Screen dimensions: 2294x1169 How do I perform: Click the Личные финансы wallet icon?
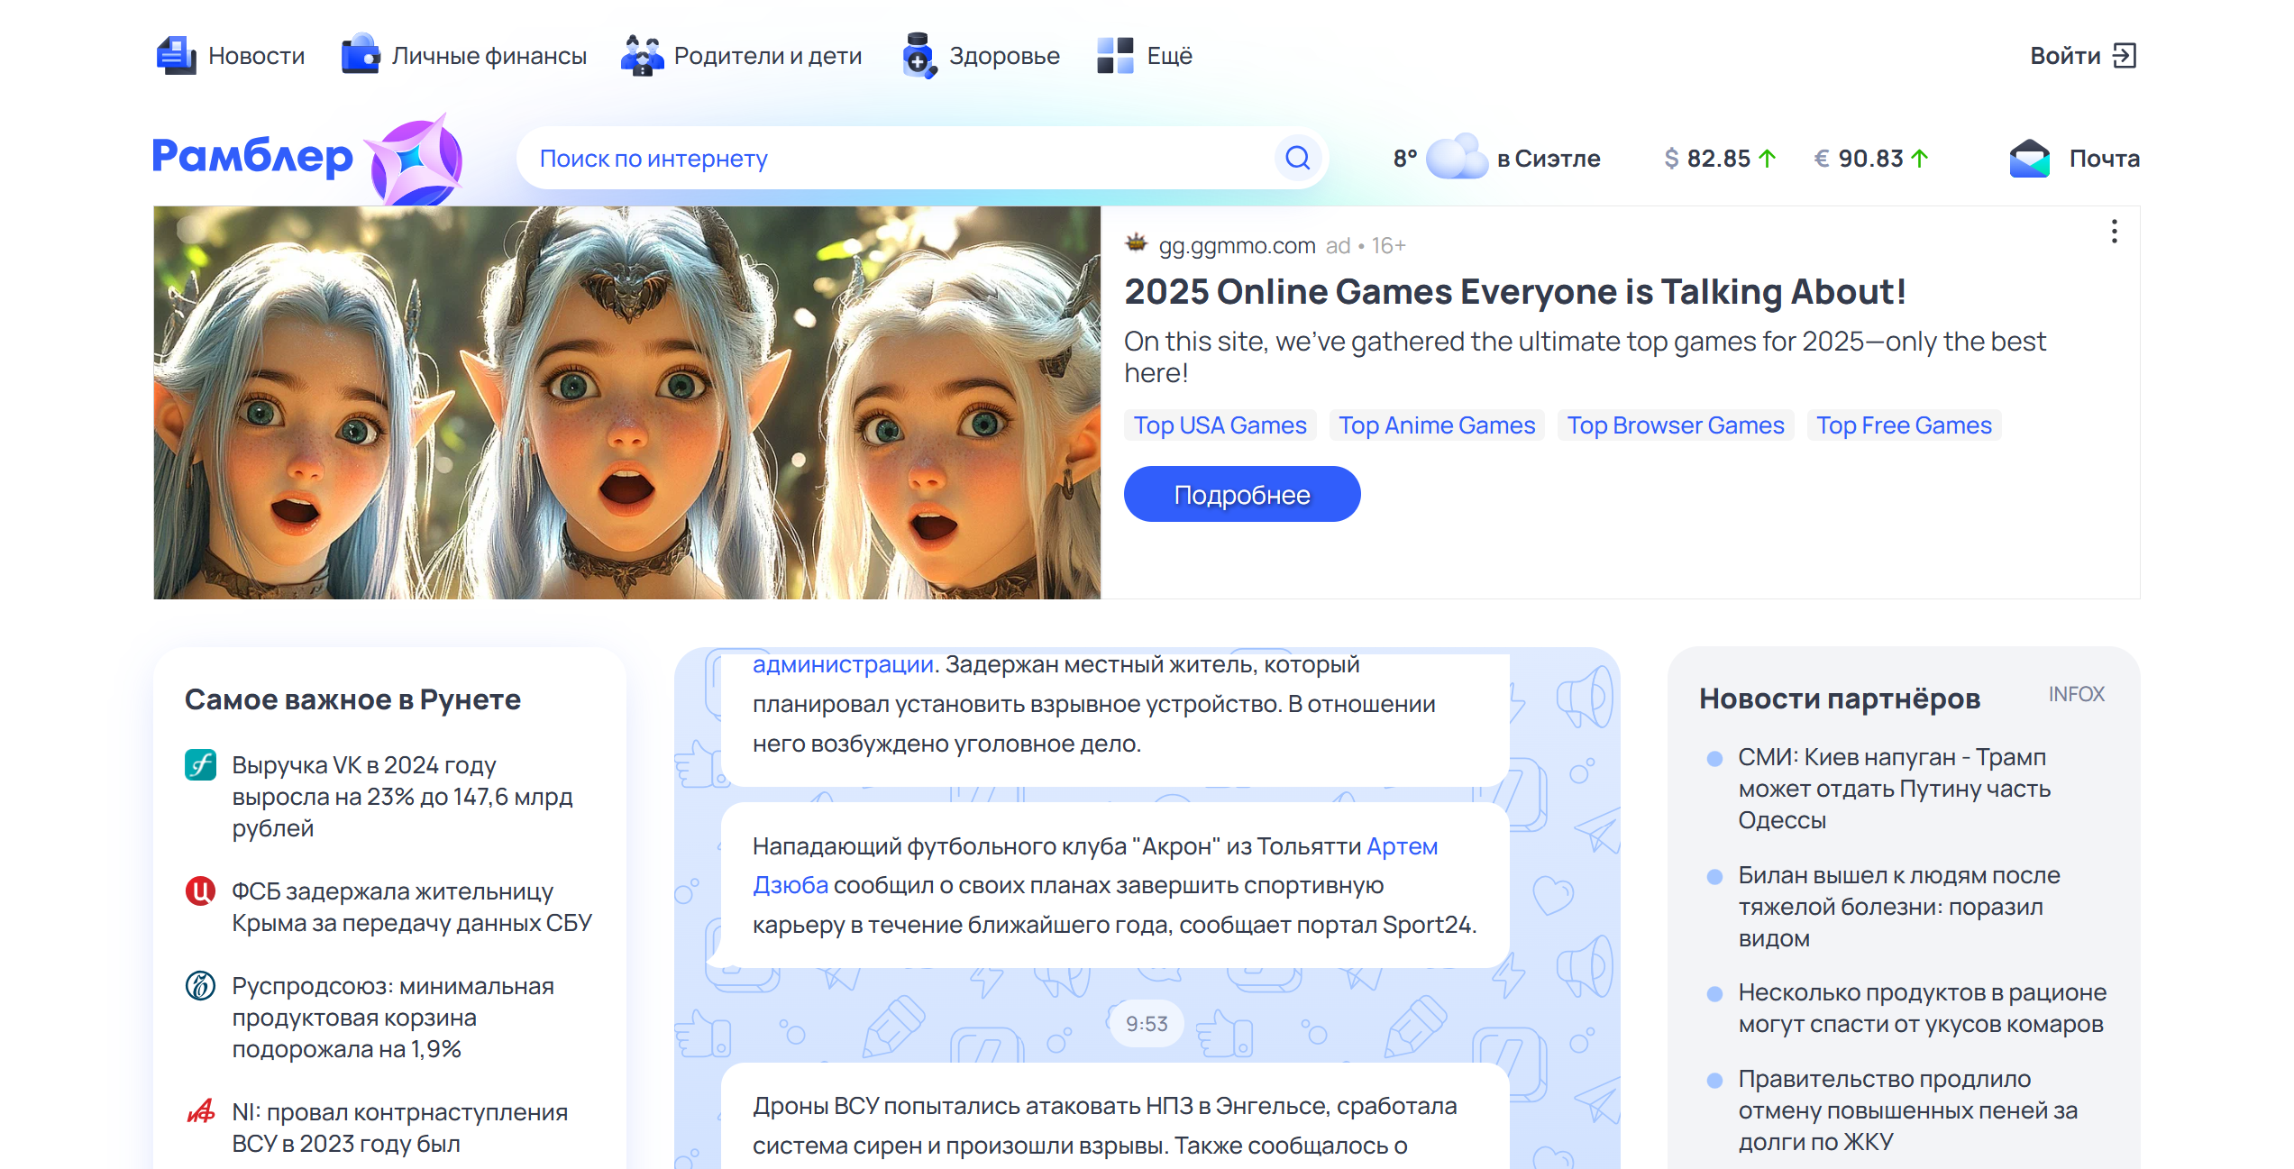[361, 55]
